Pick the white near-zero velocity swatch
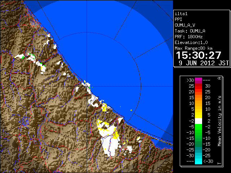 pos(199,121)
